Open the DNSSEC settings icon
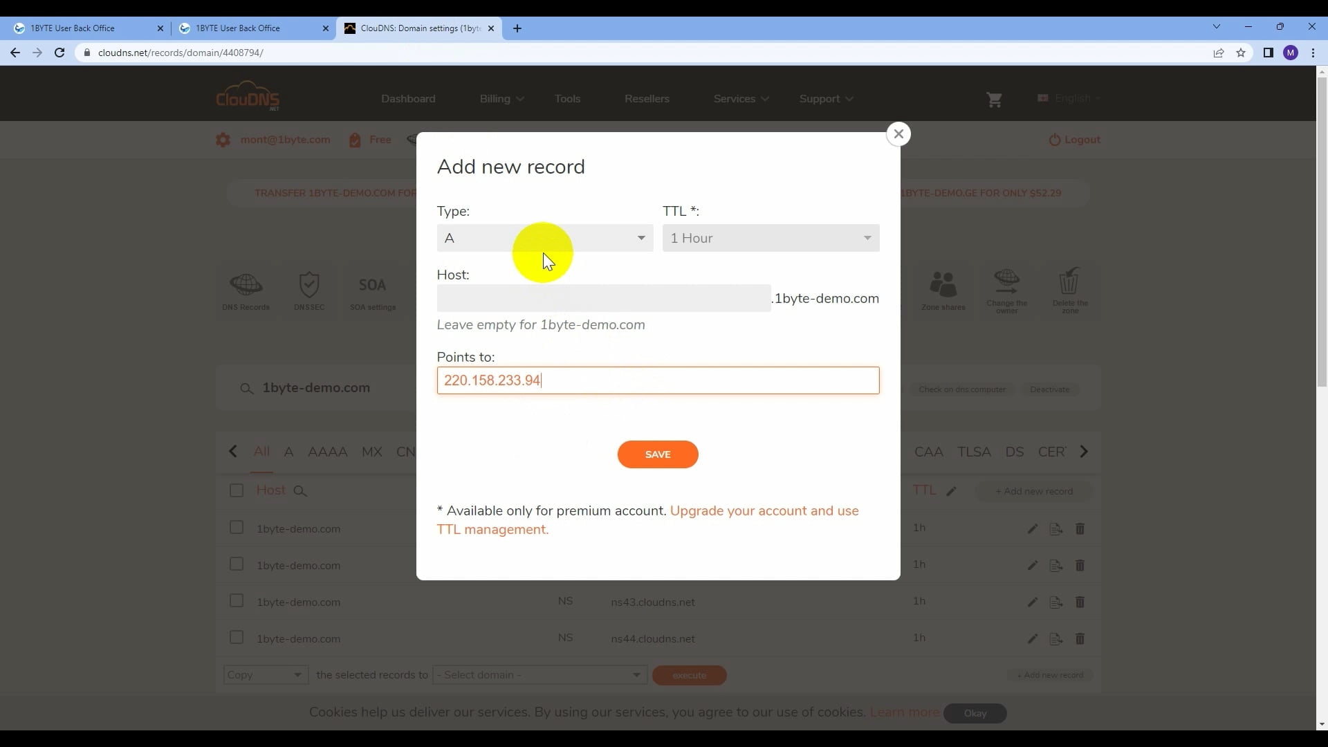This screenshot has width=1328, height=747. coord(308,290)
